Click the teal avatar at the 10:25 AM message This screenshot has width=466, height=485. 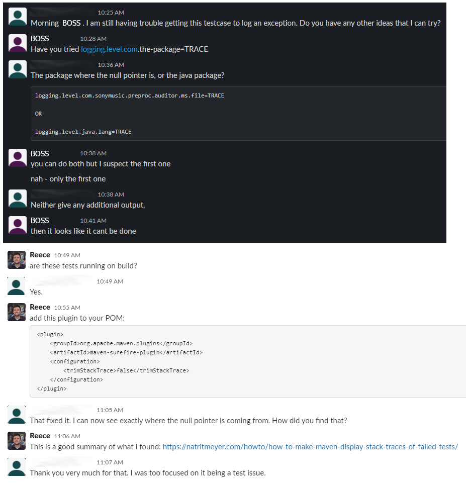(x=17, y=17)
